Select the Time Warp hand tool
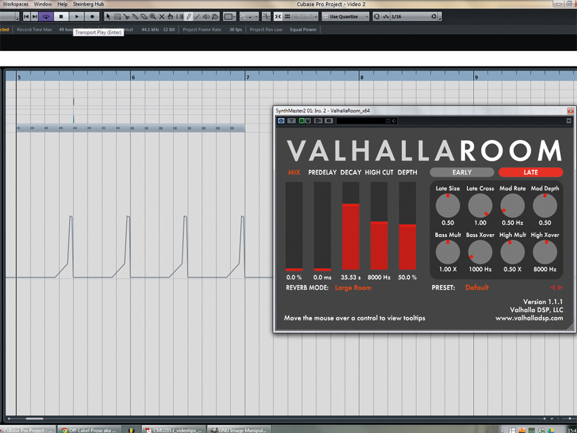Screen dimensions: 577x433 170,16
